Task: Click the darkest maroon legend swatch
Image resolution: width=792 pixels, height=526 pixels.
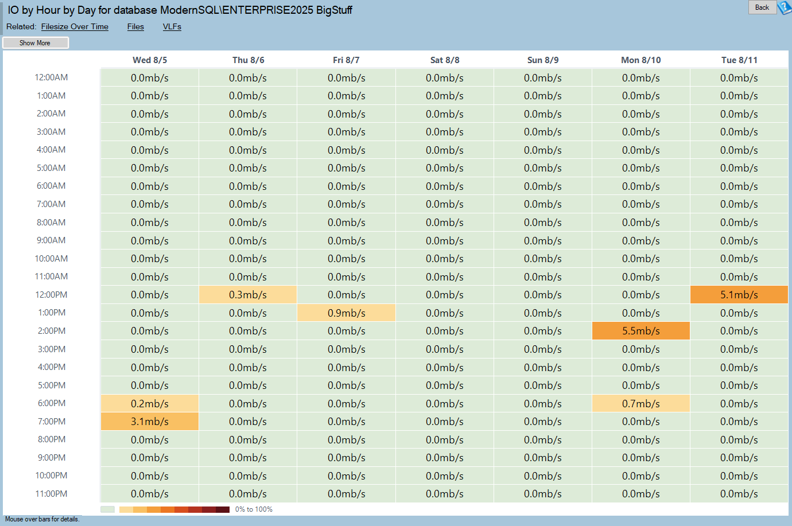Action: pyautogui.click(x=223, y=509)
